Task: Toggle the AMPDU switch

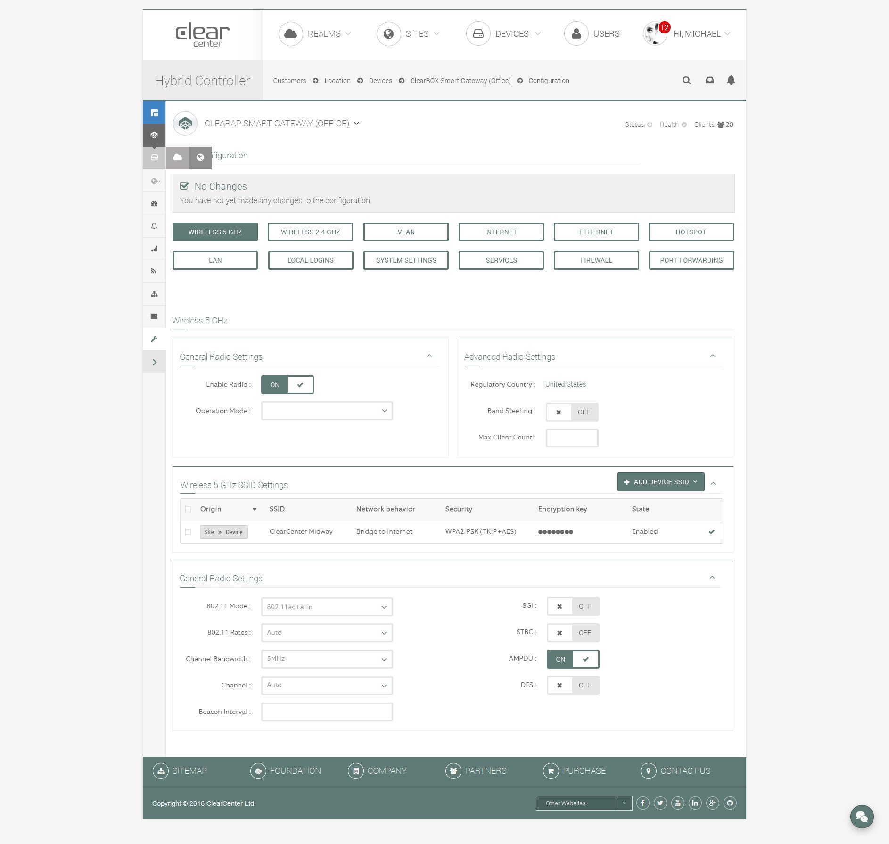Action: (x=573, y=659)
